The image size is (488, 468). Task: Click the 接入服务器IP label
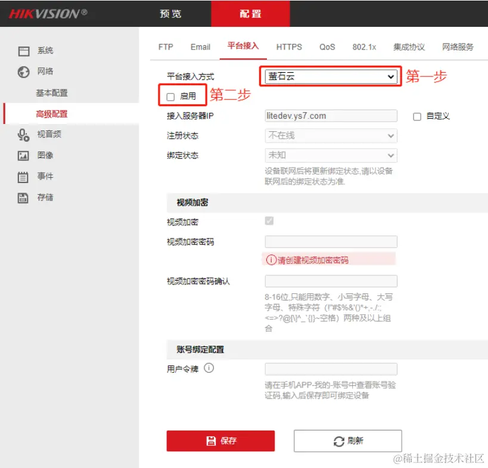pyautogui.click(x=190, y=116)
